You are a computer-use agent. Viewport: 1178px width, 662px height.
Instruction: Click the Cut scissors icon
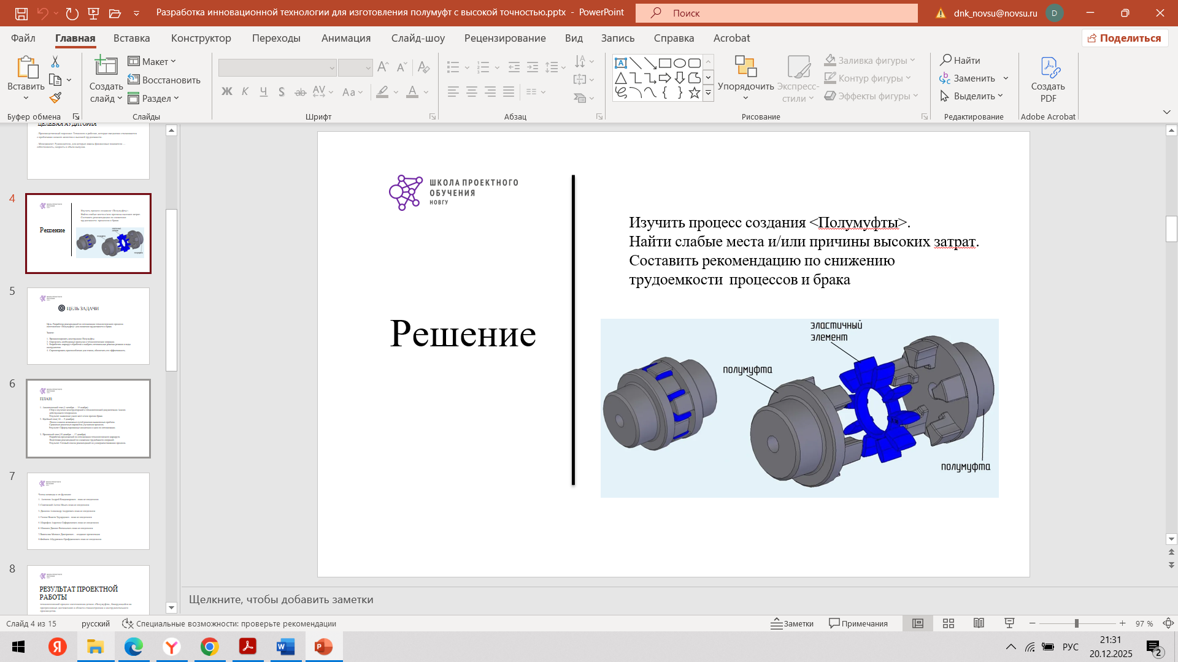55,62
